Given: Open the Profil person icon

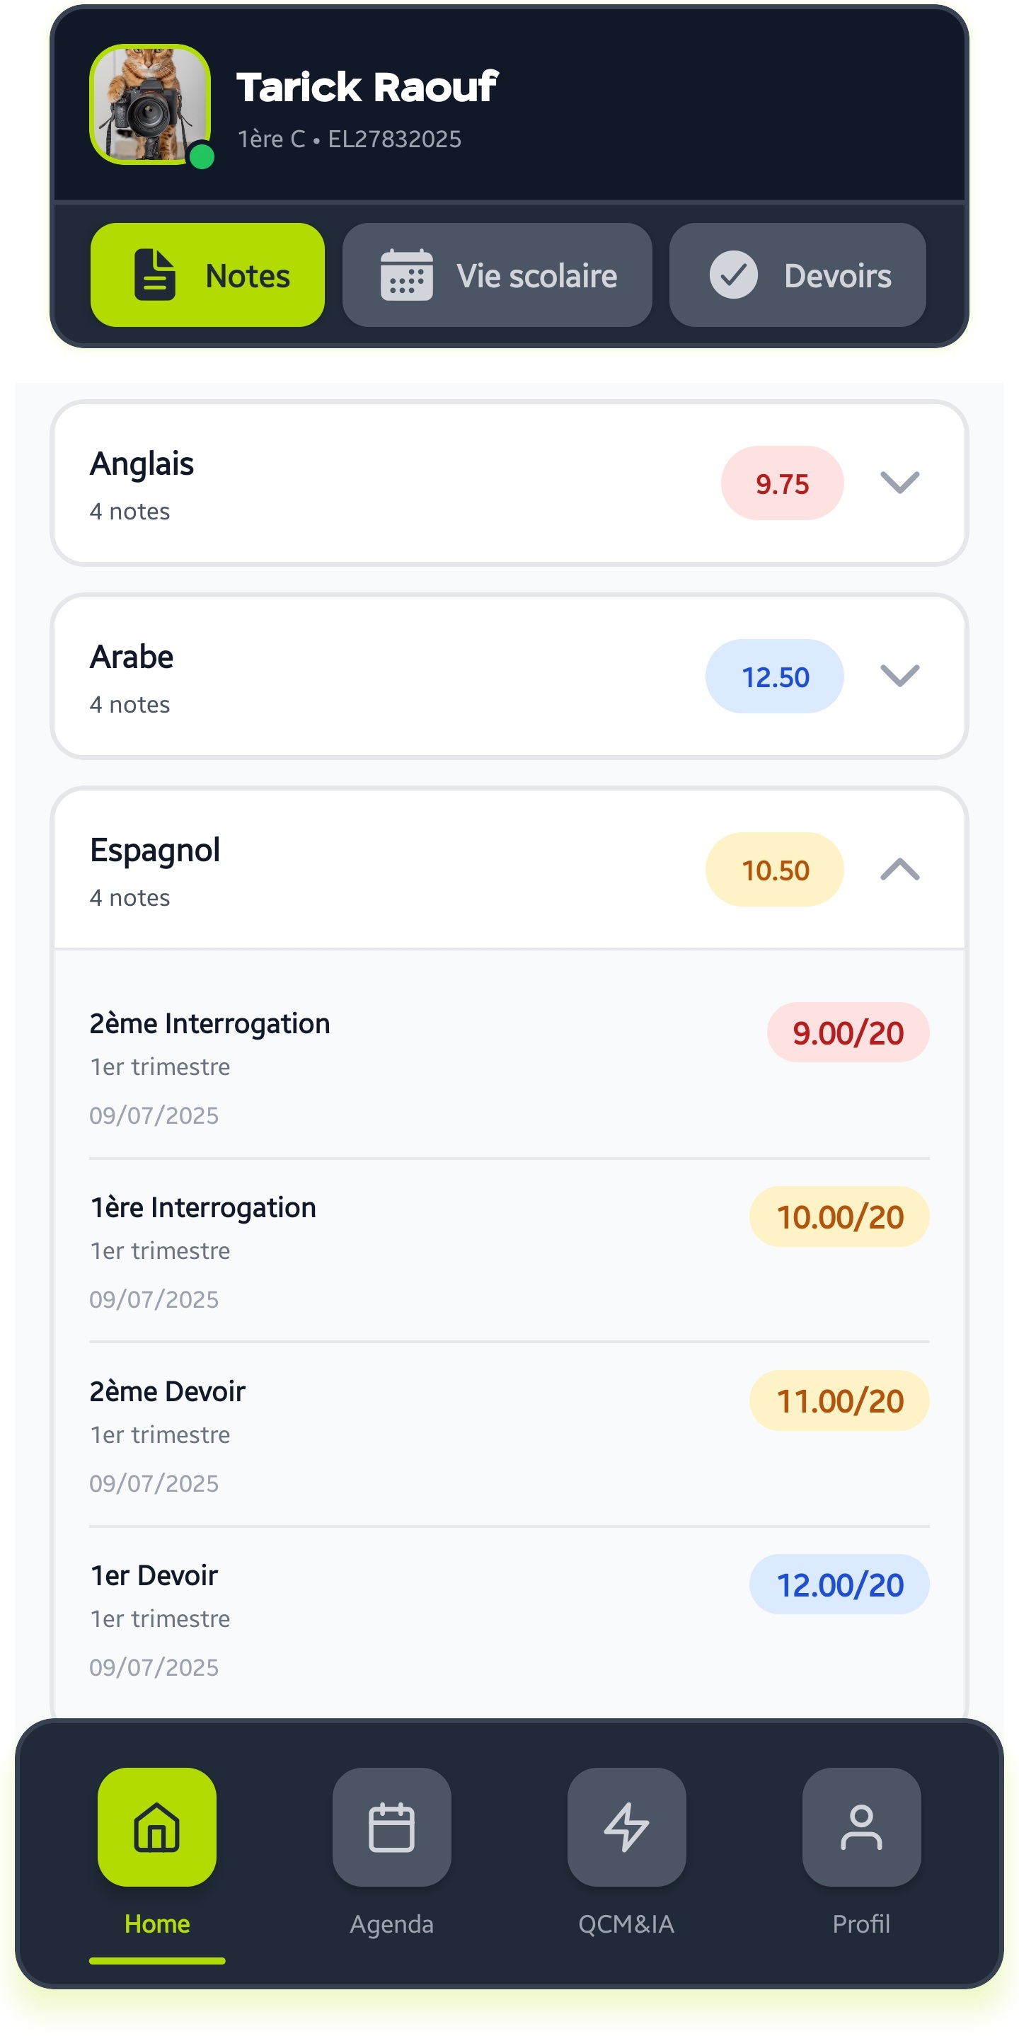Looking at the screenshot, I should pos(861,1826).
